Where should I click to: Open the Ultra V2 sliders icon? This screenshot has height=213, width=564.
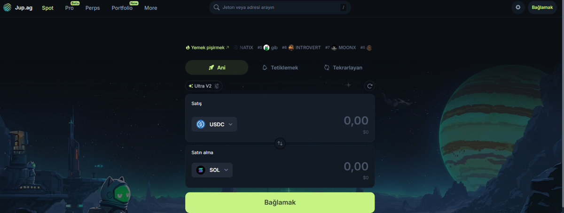[218, 86]
